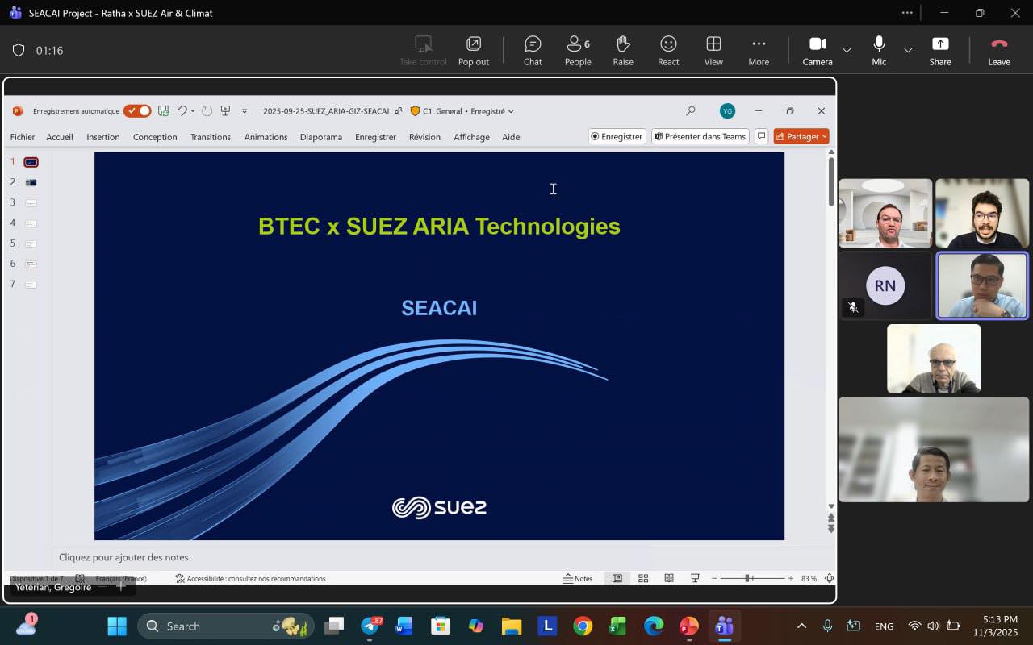Open the Insertion ribbon tab

click(103, 137)
